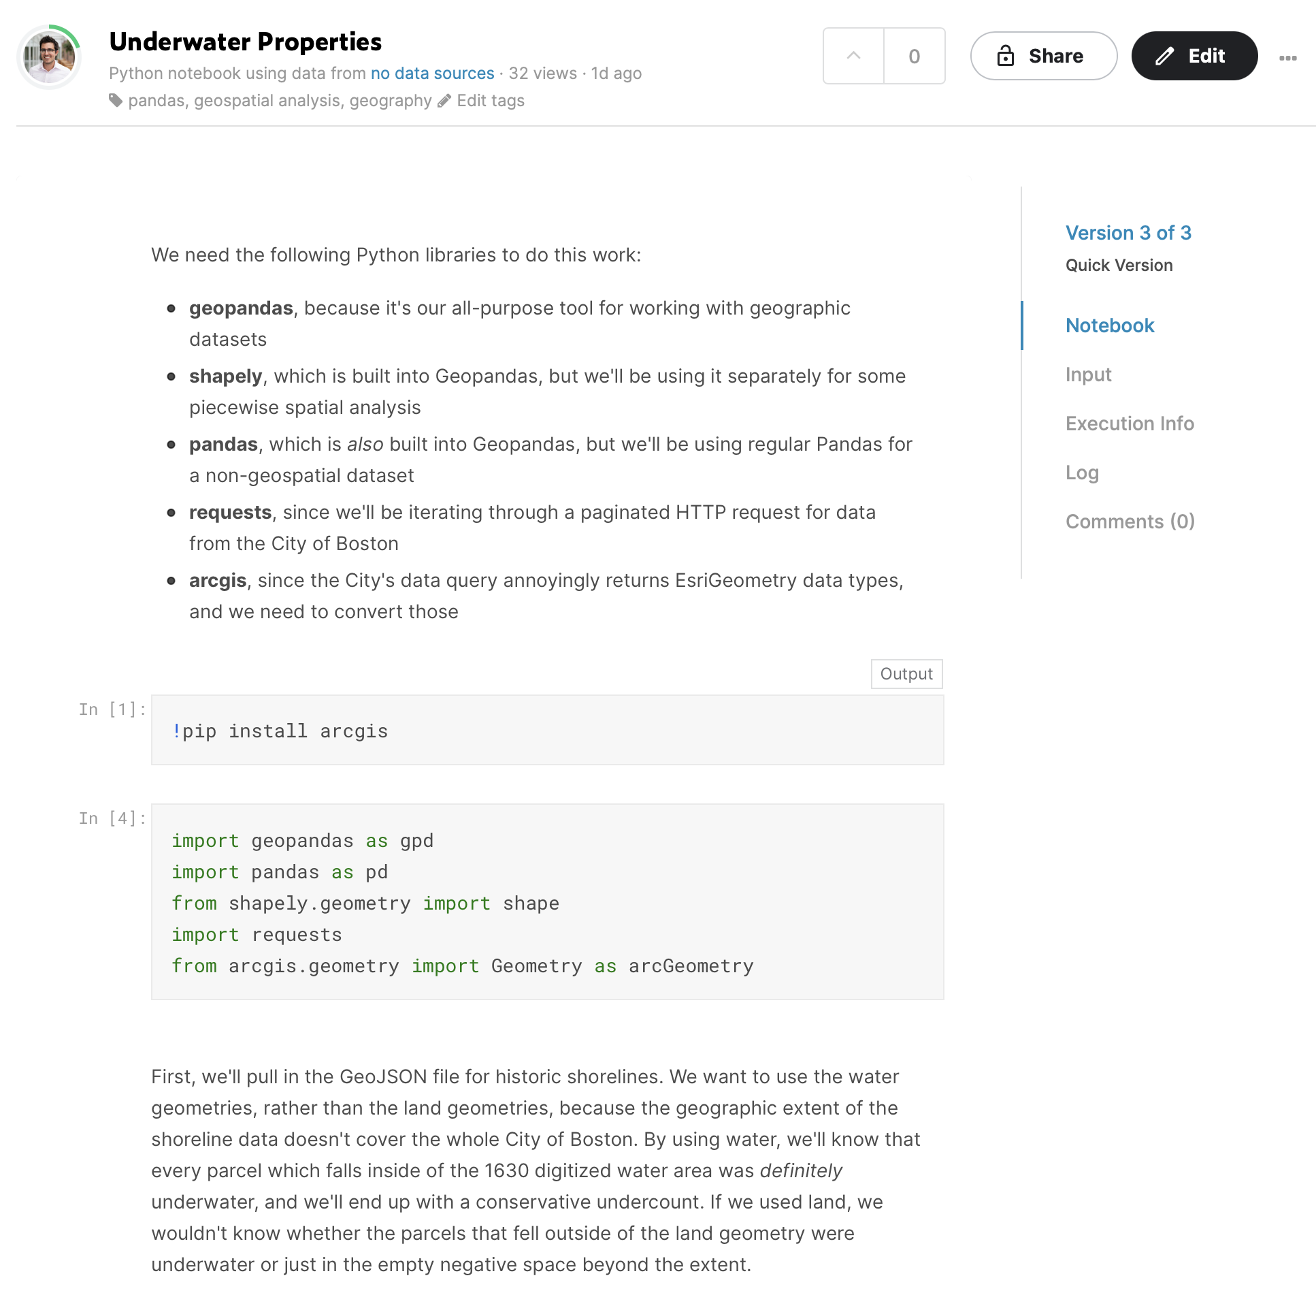Switch to the Input tab
This screenshot has height=1295, width=1316.
coord(1087,374)
